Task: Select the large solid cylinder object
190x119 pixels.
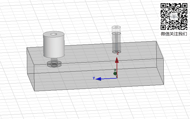Action: coord(54,44)
